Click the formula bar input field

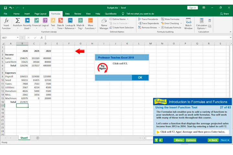pyautogui.click(x=138, y=37)
